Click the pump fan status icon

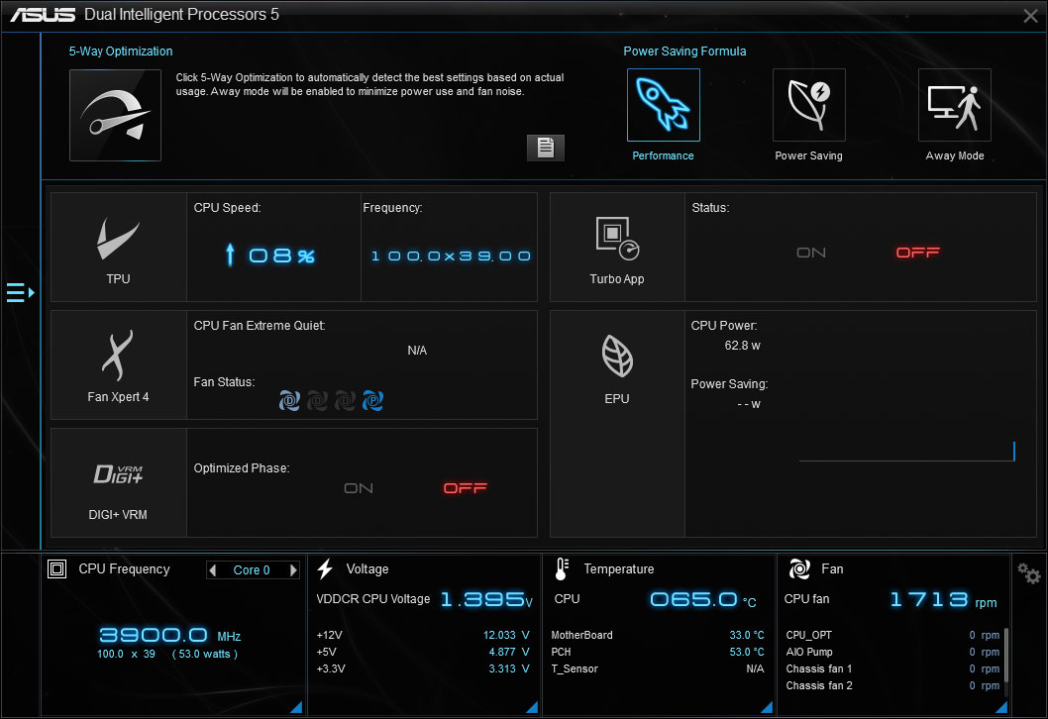pos(372,400)
